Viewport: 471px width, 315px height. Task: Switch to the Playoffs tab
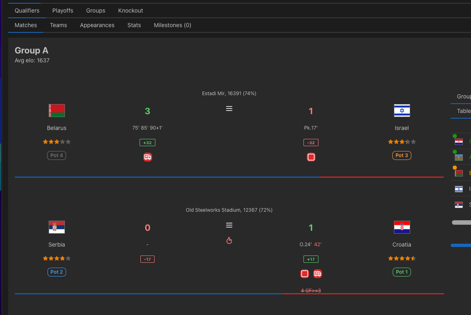pos(63,11)
